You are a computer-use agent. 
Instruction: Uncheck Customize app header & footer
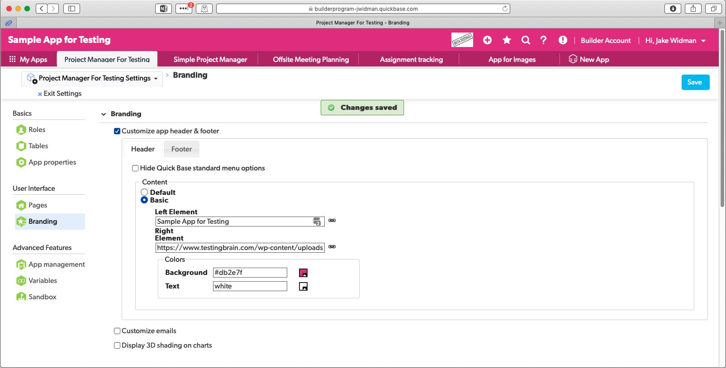coord(117,131)
